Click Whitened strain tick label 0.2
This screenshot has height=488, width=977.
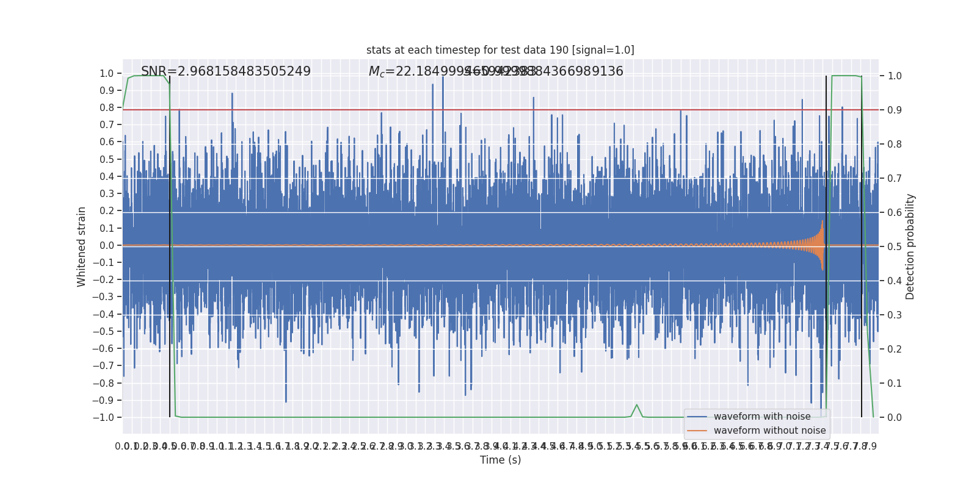pyautogui.click(x=107, y=210)
